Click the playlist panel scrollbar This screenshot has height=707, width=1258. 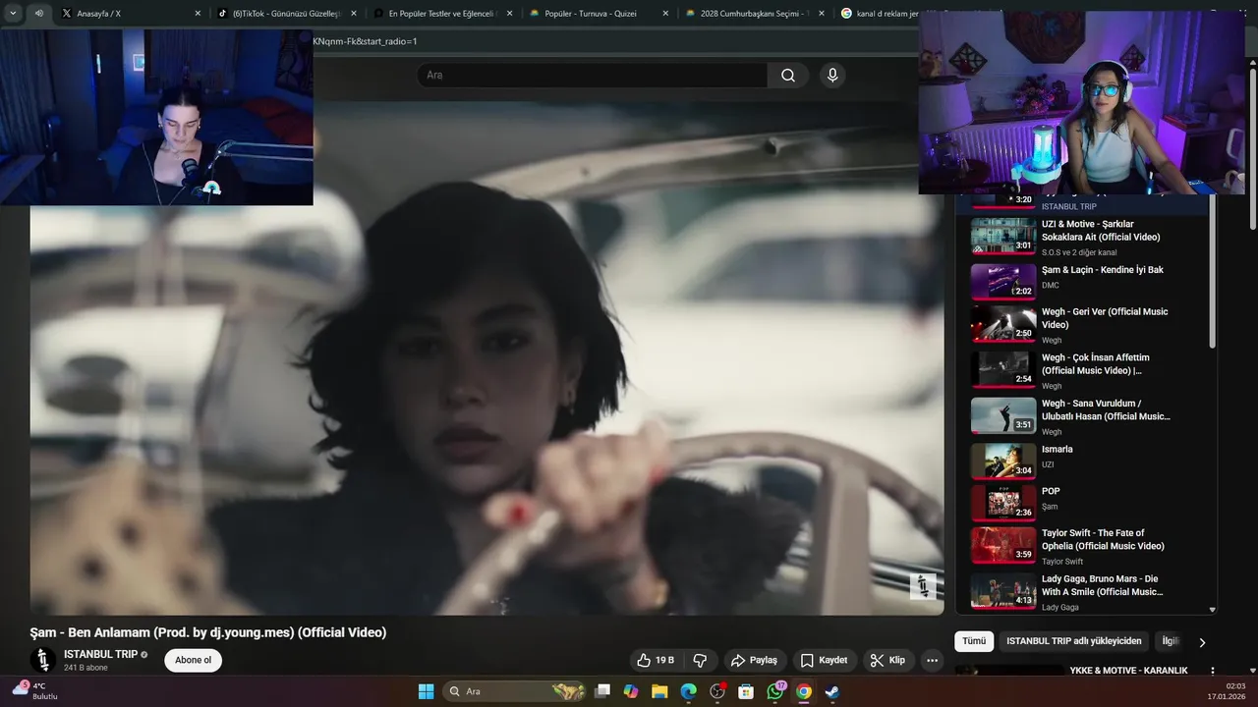point(1212,273)
